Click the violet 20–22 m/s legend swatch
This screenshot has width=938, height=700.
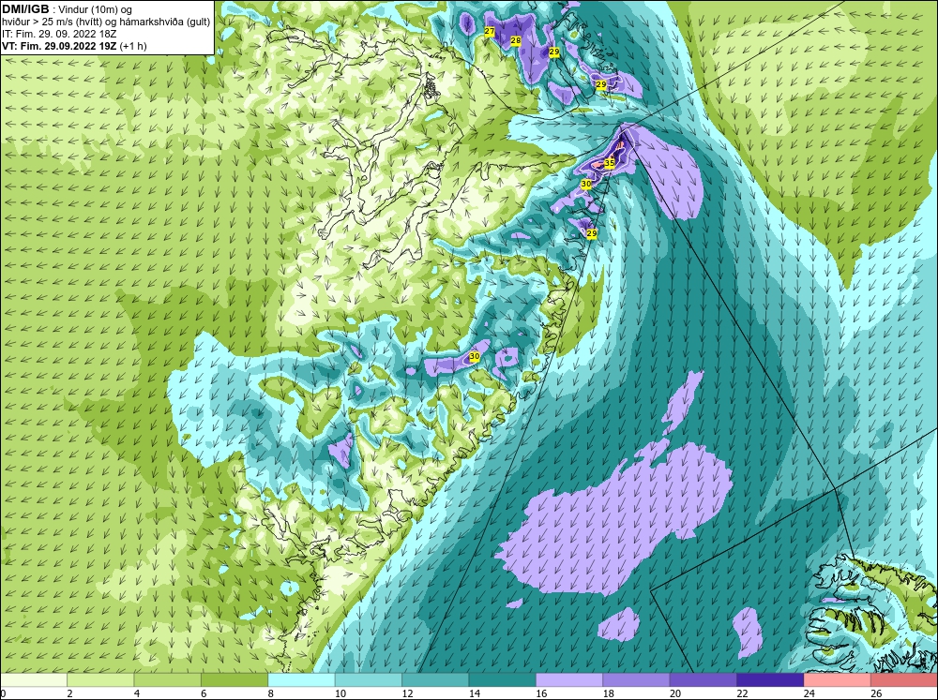point(703,680)
